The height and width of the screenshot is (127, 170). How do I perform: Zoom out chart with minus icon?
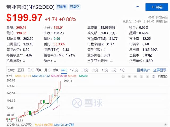(x=135, y=76)
